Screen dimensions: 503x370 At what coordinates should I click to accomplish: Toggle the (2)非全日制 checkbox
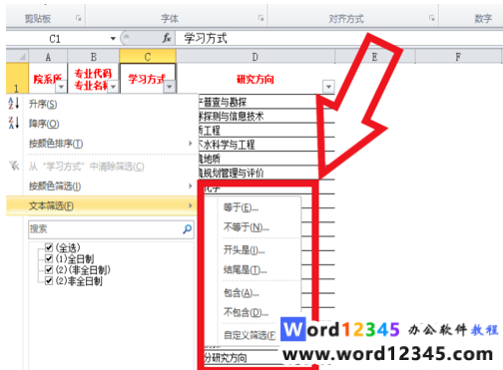(x=49, y=280)
